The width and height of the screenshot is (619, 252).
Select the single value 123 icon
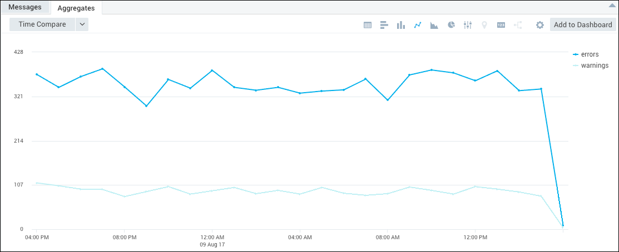coord(501,25)
